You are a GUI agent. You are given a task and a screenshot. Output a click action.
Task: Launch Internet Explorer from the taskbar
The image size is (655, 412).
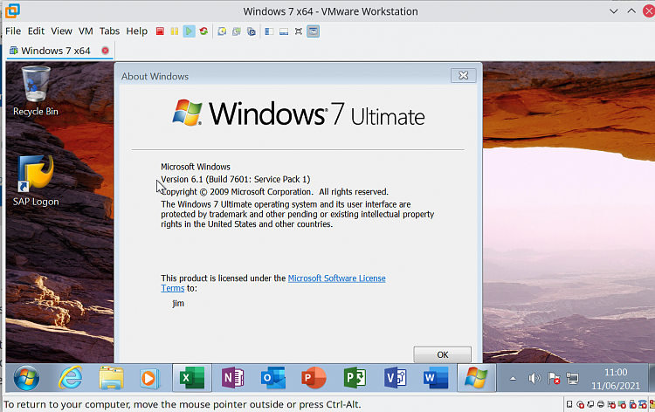tap(70, 378)
